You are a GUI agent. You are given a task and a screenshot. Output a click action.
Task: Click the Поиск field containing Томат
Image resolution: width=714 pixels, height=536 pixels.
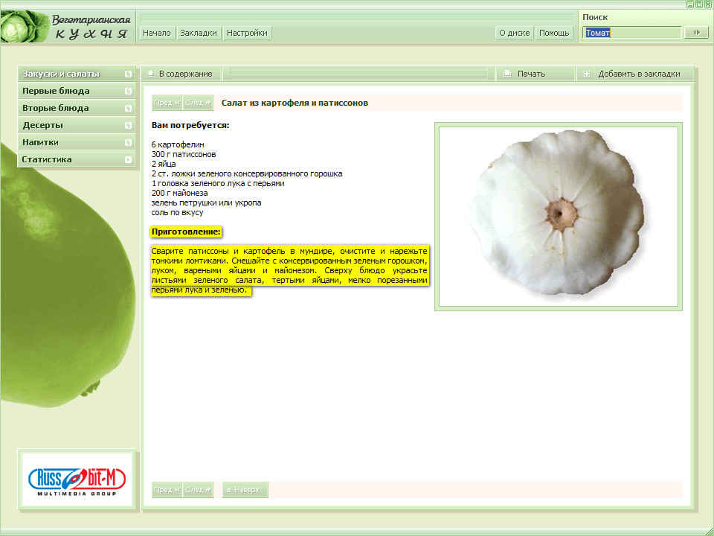pos(631,33)
